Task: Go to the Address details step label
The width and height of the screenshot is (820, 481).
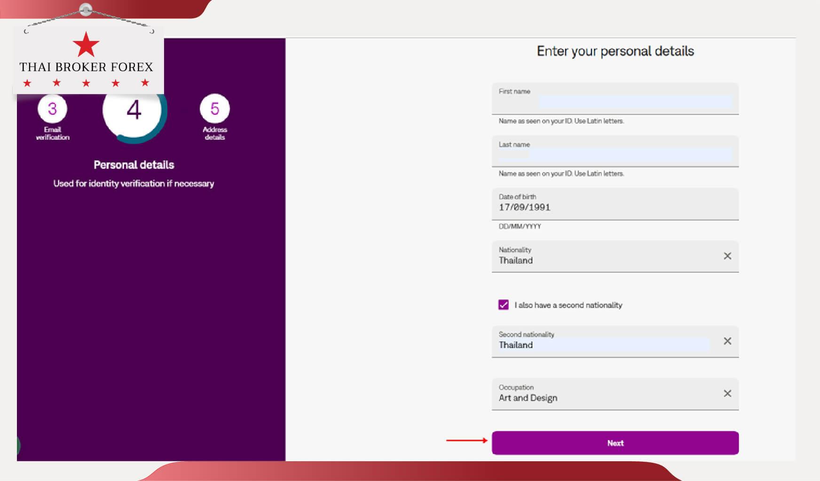Action: click(214, 134)
